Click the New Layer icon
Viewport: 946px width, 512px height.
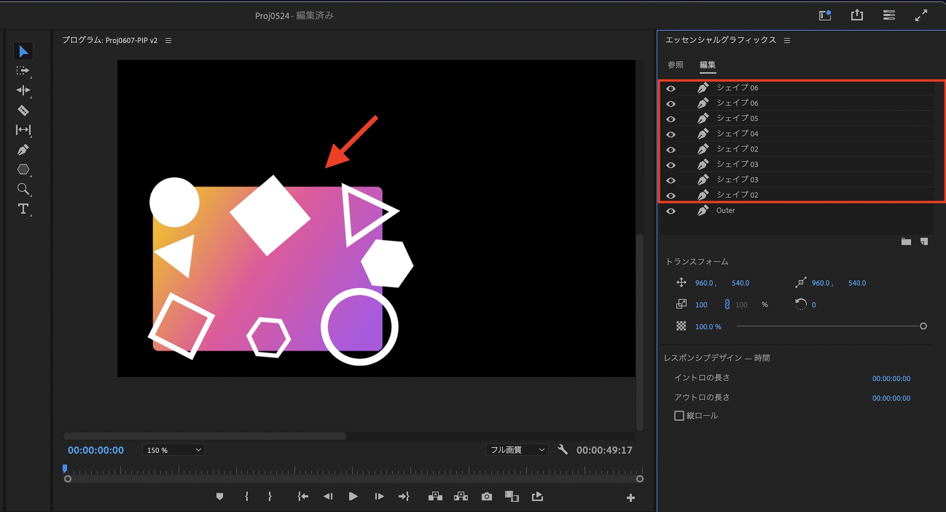click(924, 242)
